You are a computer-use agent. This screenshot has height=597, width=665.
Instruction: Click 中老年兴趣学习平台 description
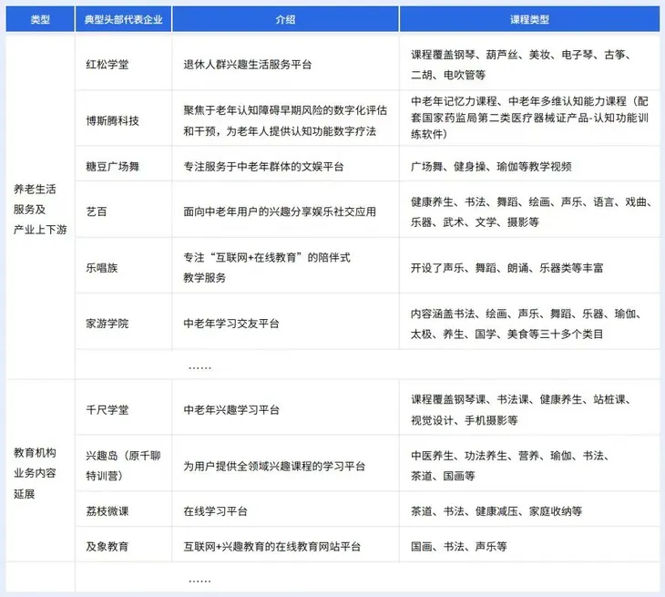pyautogui.click(x=231, y=409)
